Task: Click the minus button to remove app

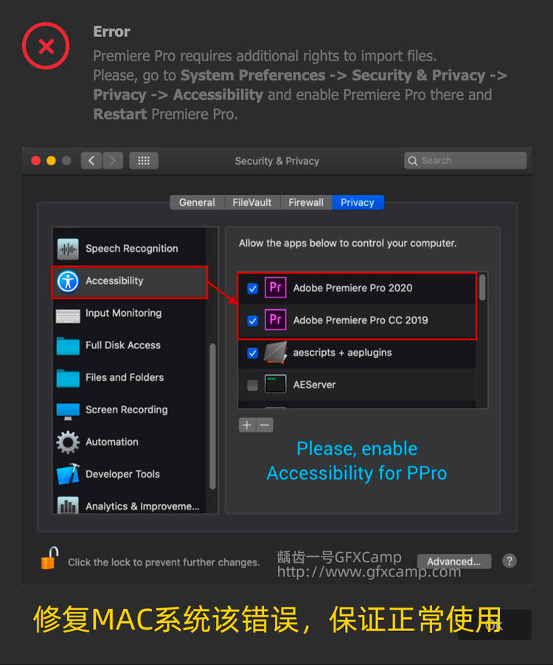Action: pos(265,425)
